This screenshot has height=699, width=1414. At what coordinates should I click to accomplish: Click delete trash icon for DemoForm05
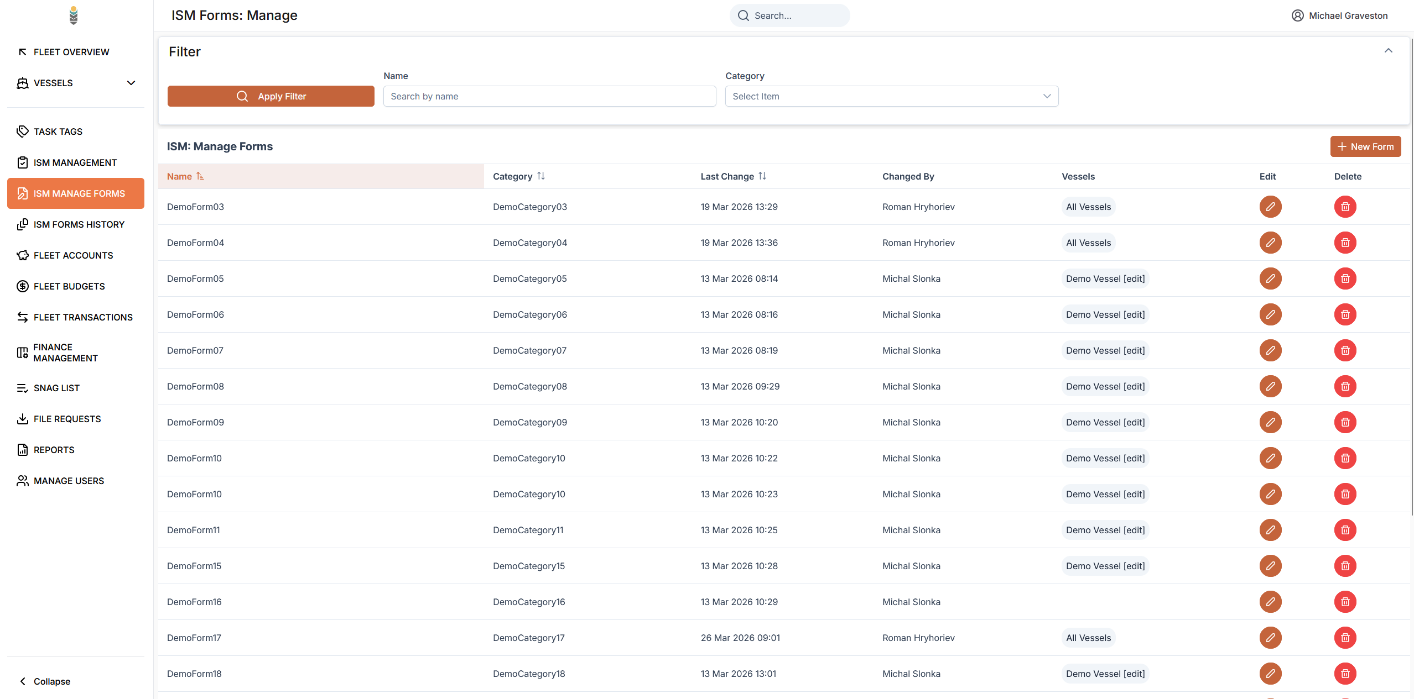tap(1345, 278)
